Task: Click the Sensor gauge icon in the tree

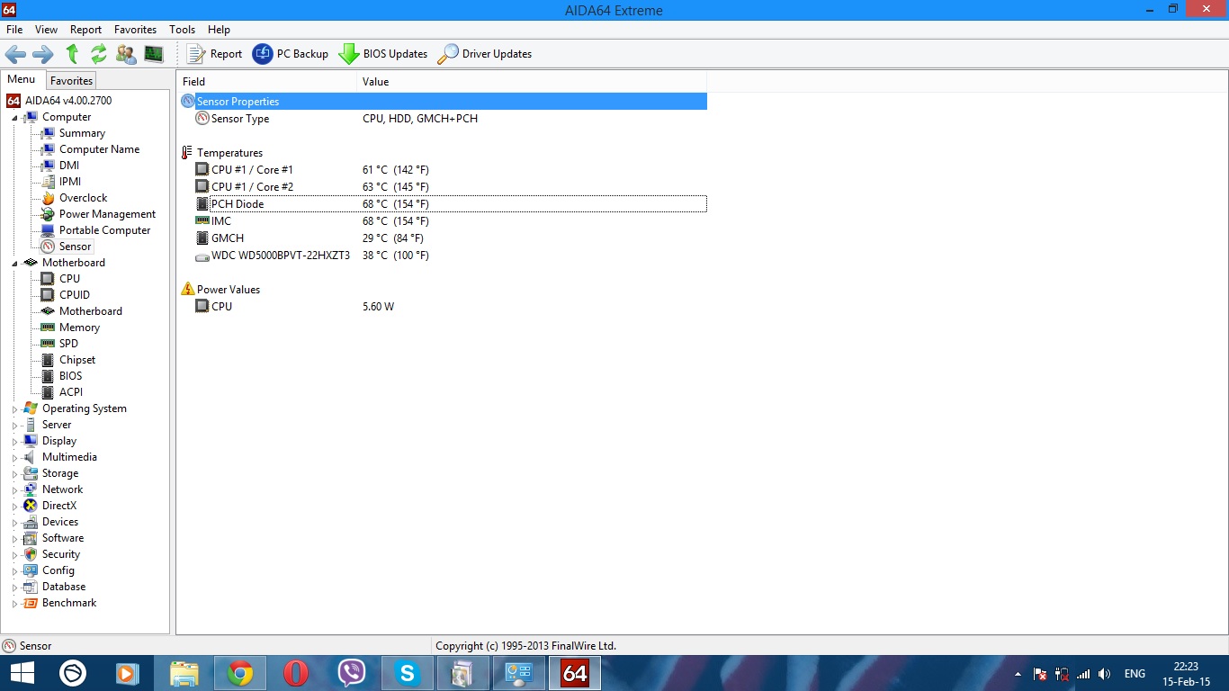Action: [x=48, y=247]
